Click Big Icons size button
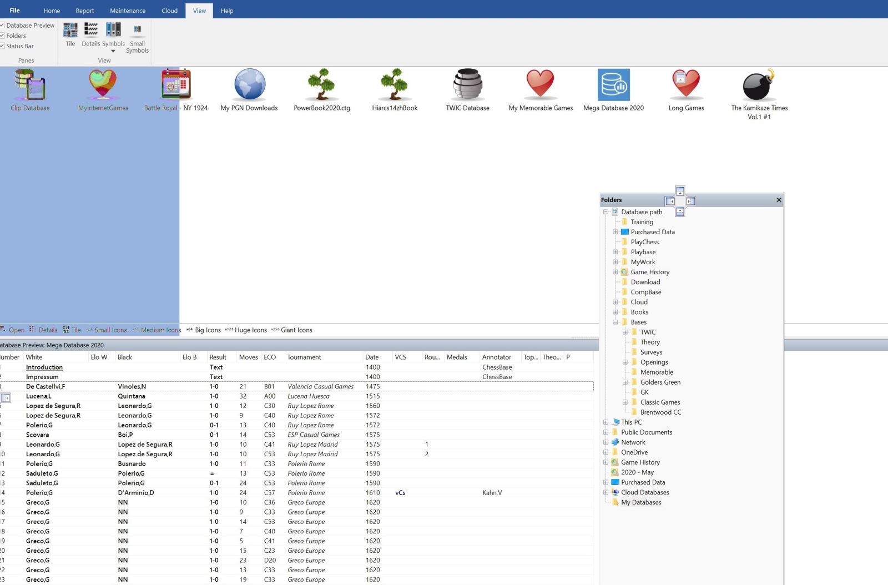 pyautogui.click(x=204, y=330)
